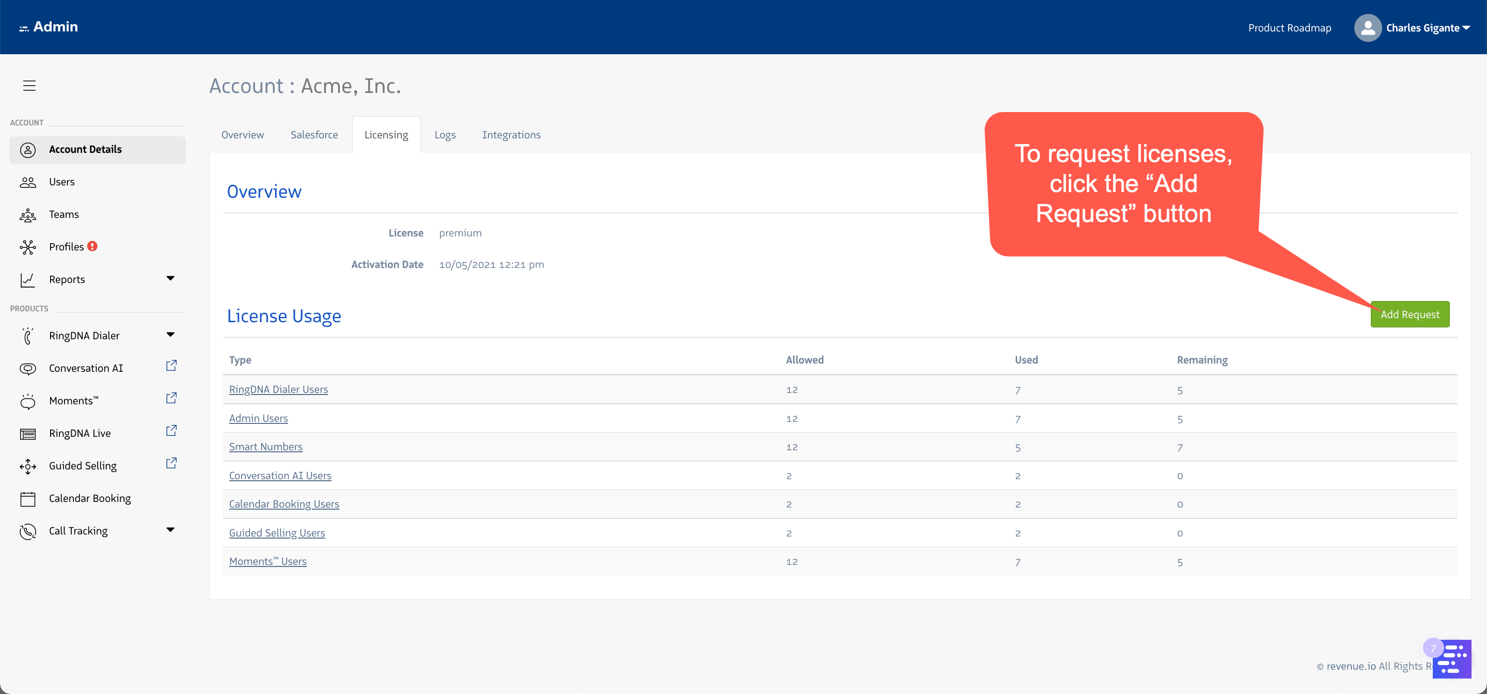Open the Smart Numbers link
The image size is (1487, 694).
coord(265,446)
